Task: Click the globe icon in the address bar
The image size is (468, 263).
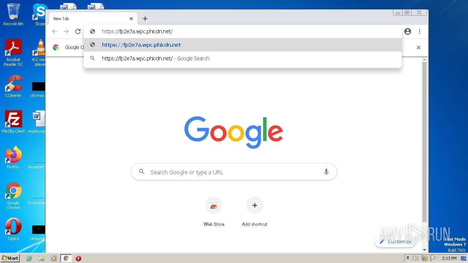Action: click(93, 31)
